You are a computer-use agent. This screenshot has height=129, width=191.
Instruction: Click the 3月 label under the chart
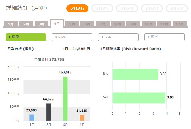pos(65,125)
